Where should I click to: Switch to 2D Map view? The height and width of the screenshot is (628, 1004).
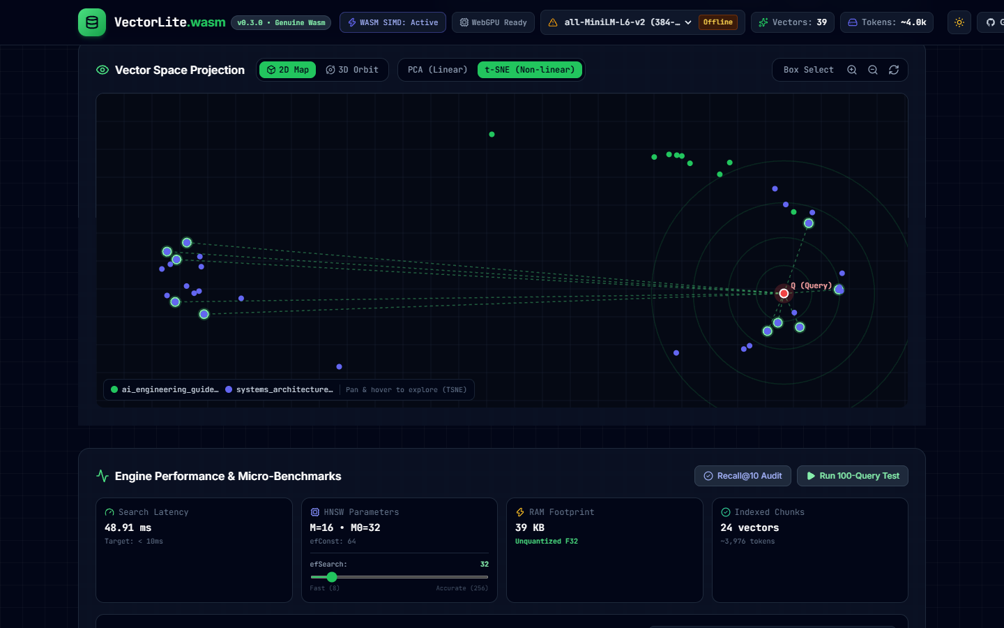click(288, 70)
